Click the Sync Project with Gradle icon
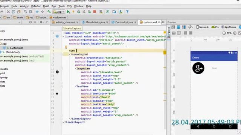This screenshot has height=135, width=241. coord(107,12)
